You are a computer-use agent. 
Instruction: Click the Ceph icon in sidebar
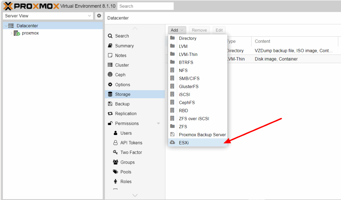(110, 75)
